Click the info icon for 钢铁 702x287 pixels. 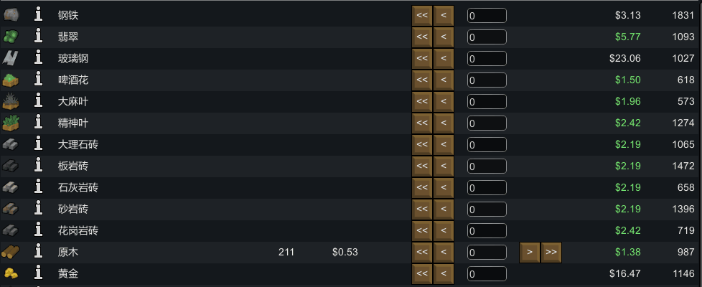pyautogui.click(x=39, y=15)
